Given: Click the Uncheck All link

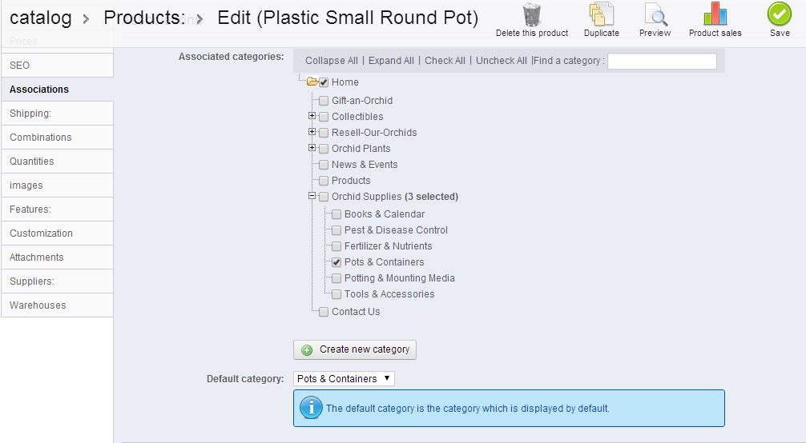Looking at the screenshot, I should 501,61.
